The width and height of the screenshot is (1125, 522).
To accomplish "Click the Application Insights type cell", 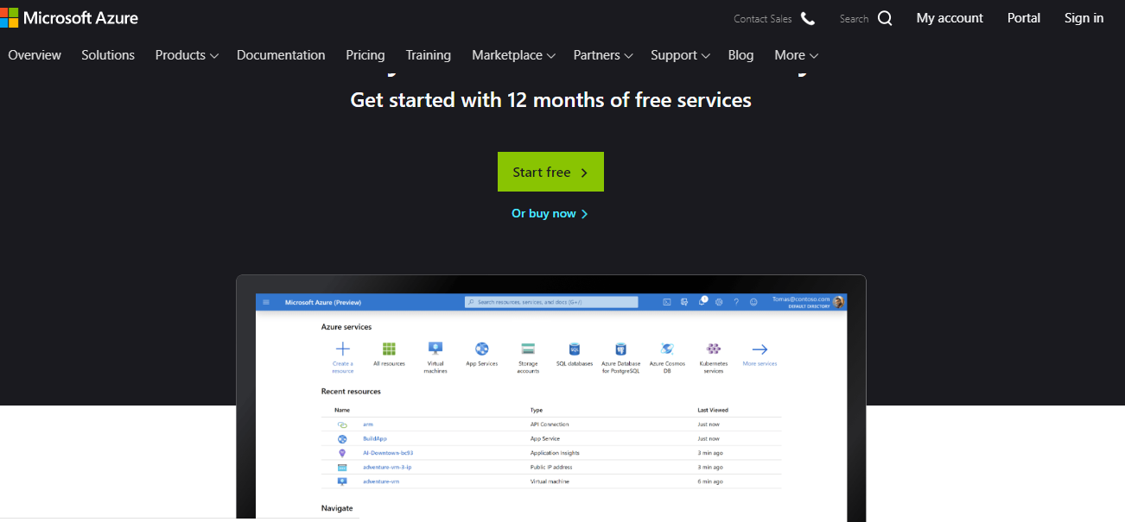I will point(554,453).
